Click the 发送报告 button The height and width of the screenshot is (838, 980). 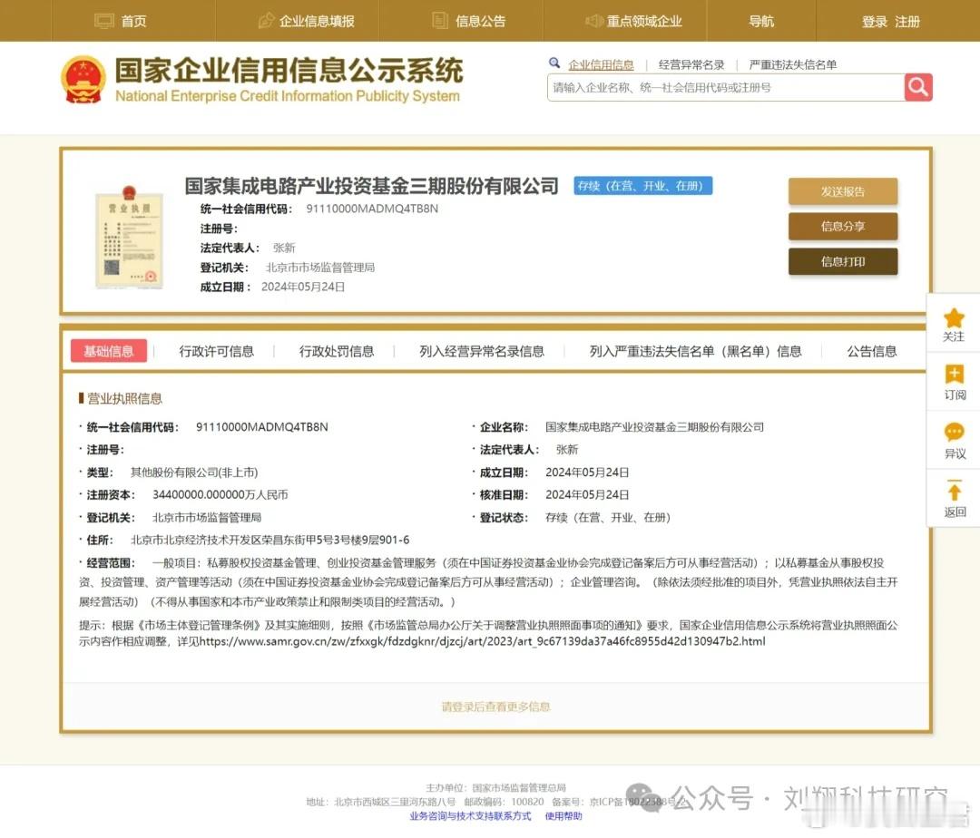[x=842, y=191]
